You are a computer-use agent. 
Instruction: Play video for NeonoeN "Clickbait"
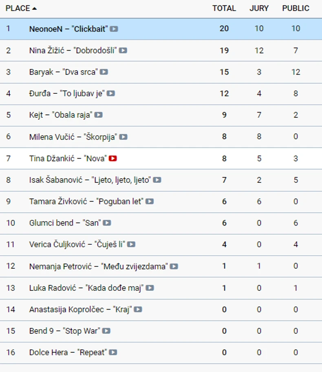pos(114,29)
